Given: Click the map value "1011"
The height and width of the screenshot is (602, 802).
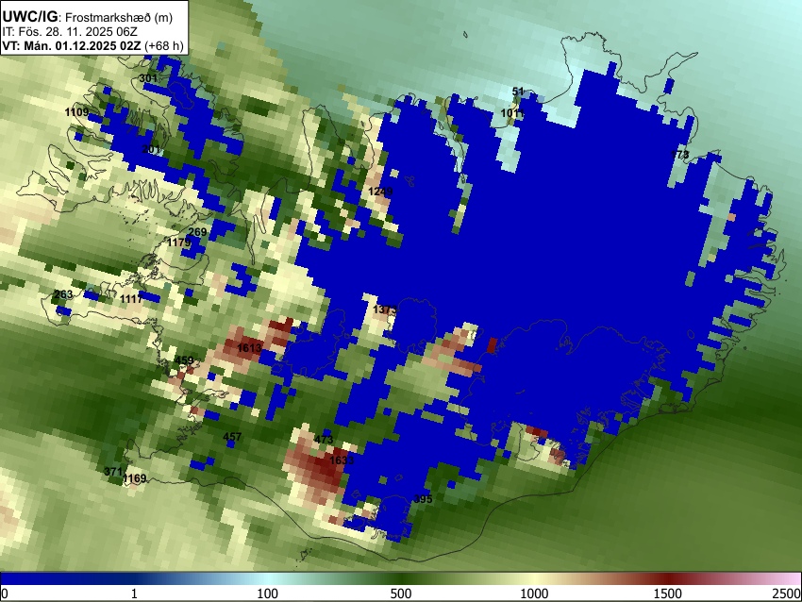Looking at the screenshot, I should pyautogui.click(x=512, y=113).
